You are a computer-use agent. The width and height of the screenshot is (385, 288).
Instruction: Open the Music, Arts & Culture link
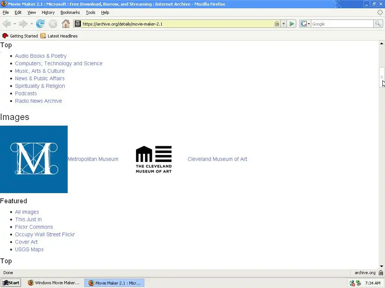pos(40,71)
